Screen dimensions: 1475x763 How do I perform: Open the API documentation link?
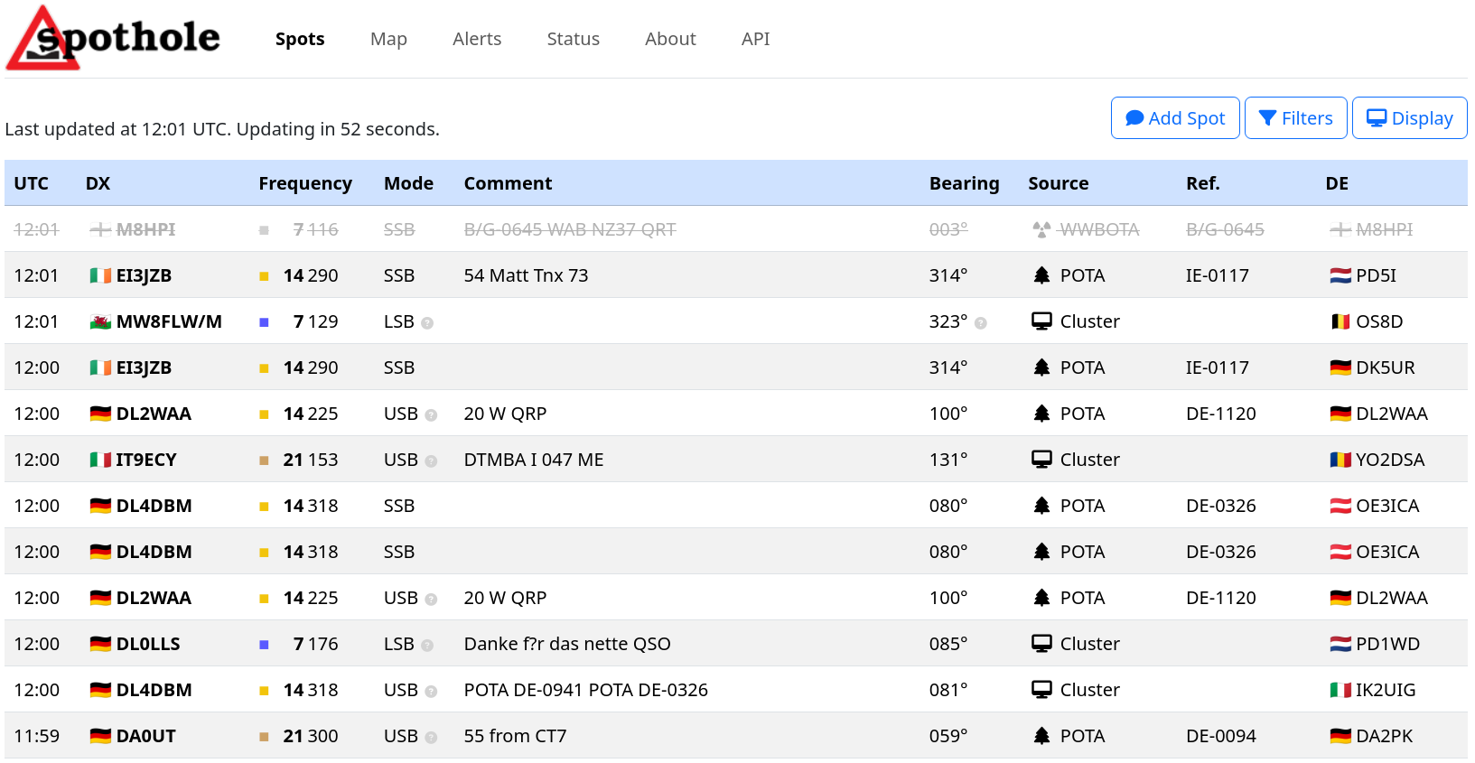pos(756,39)
